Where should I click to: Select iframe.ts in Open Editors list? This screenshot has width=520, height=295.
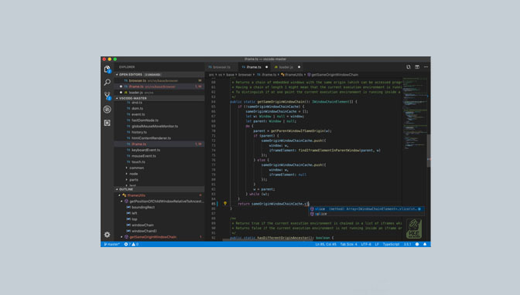click(x=159, y=86)
